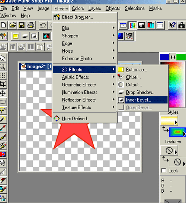The image size is (186, 203).
Task: Expand the Artistic Effects submenu
Action: click(84, 77)
